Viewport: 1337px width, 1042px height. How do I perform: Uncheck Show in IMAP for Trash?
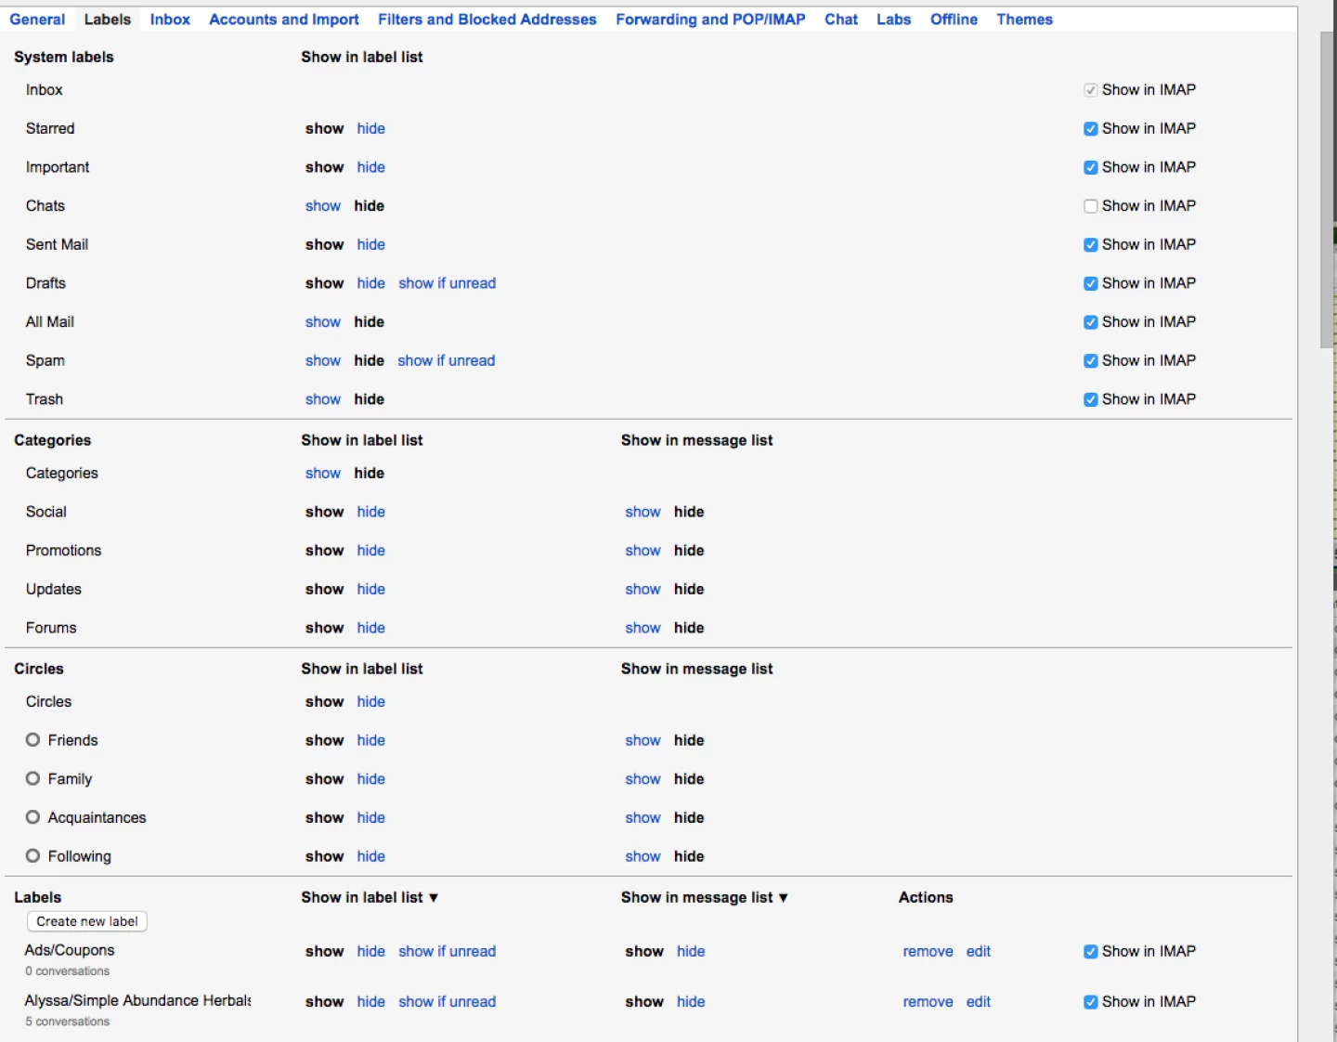tap(1091, 399)
